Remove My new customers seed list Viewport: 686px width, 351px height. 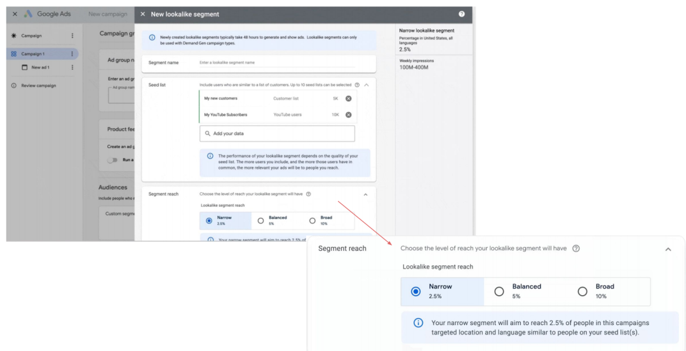[348, 98]
